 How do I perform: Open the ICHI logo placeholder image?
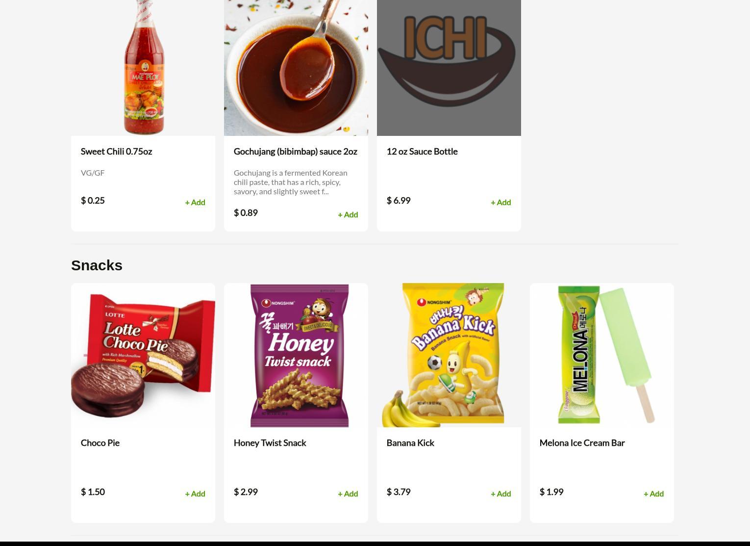pyautogui.click(x=449, y=68)
